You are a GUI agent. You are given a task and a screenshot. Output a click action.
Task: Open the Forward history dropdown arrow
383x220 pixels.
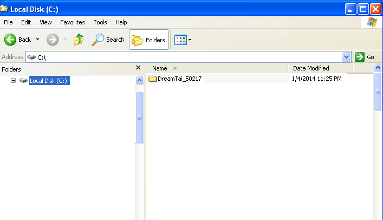pyautogui.click(x=65, y=40)
